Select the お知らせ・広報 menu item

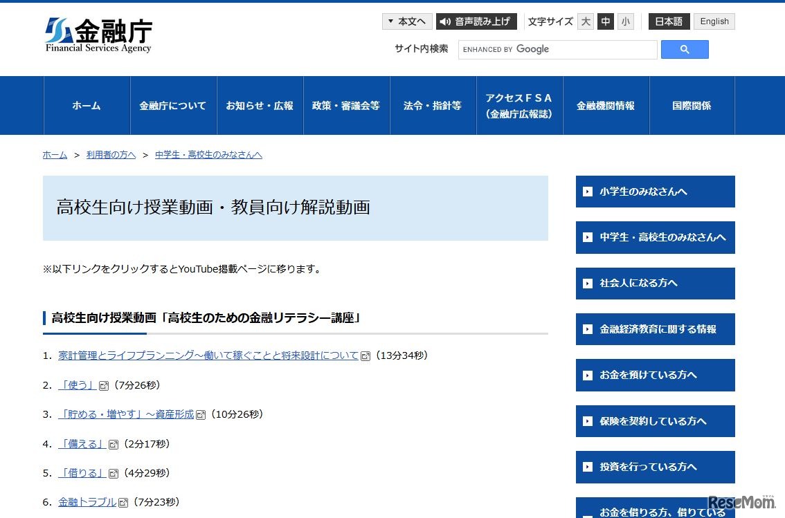(x=260, y=105)
